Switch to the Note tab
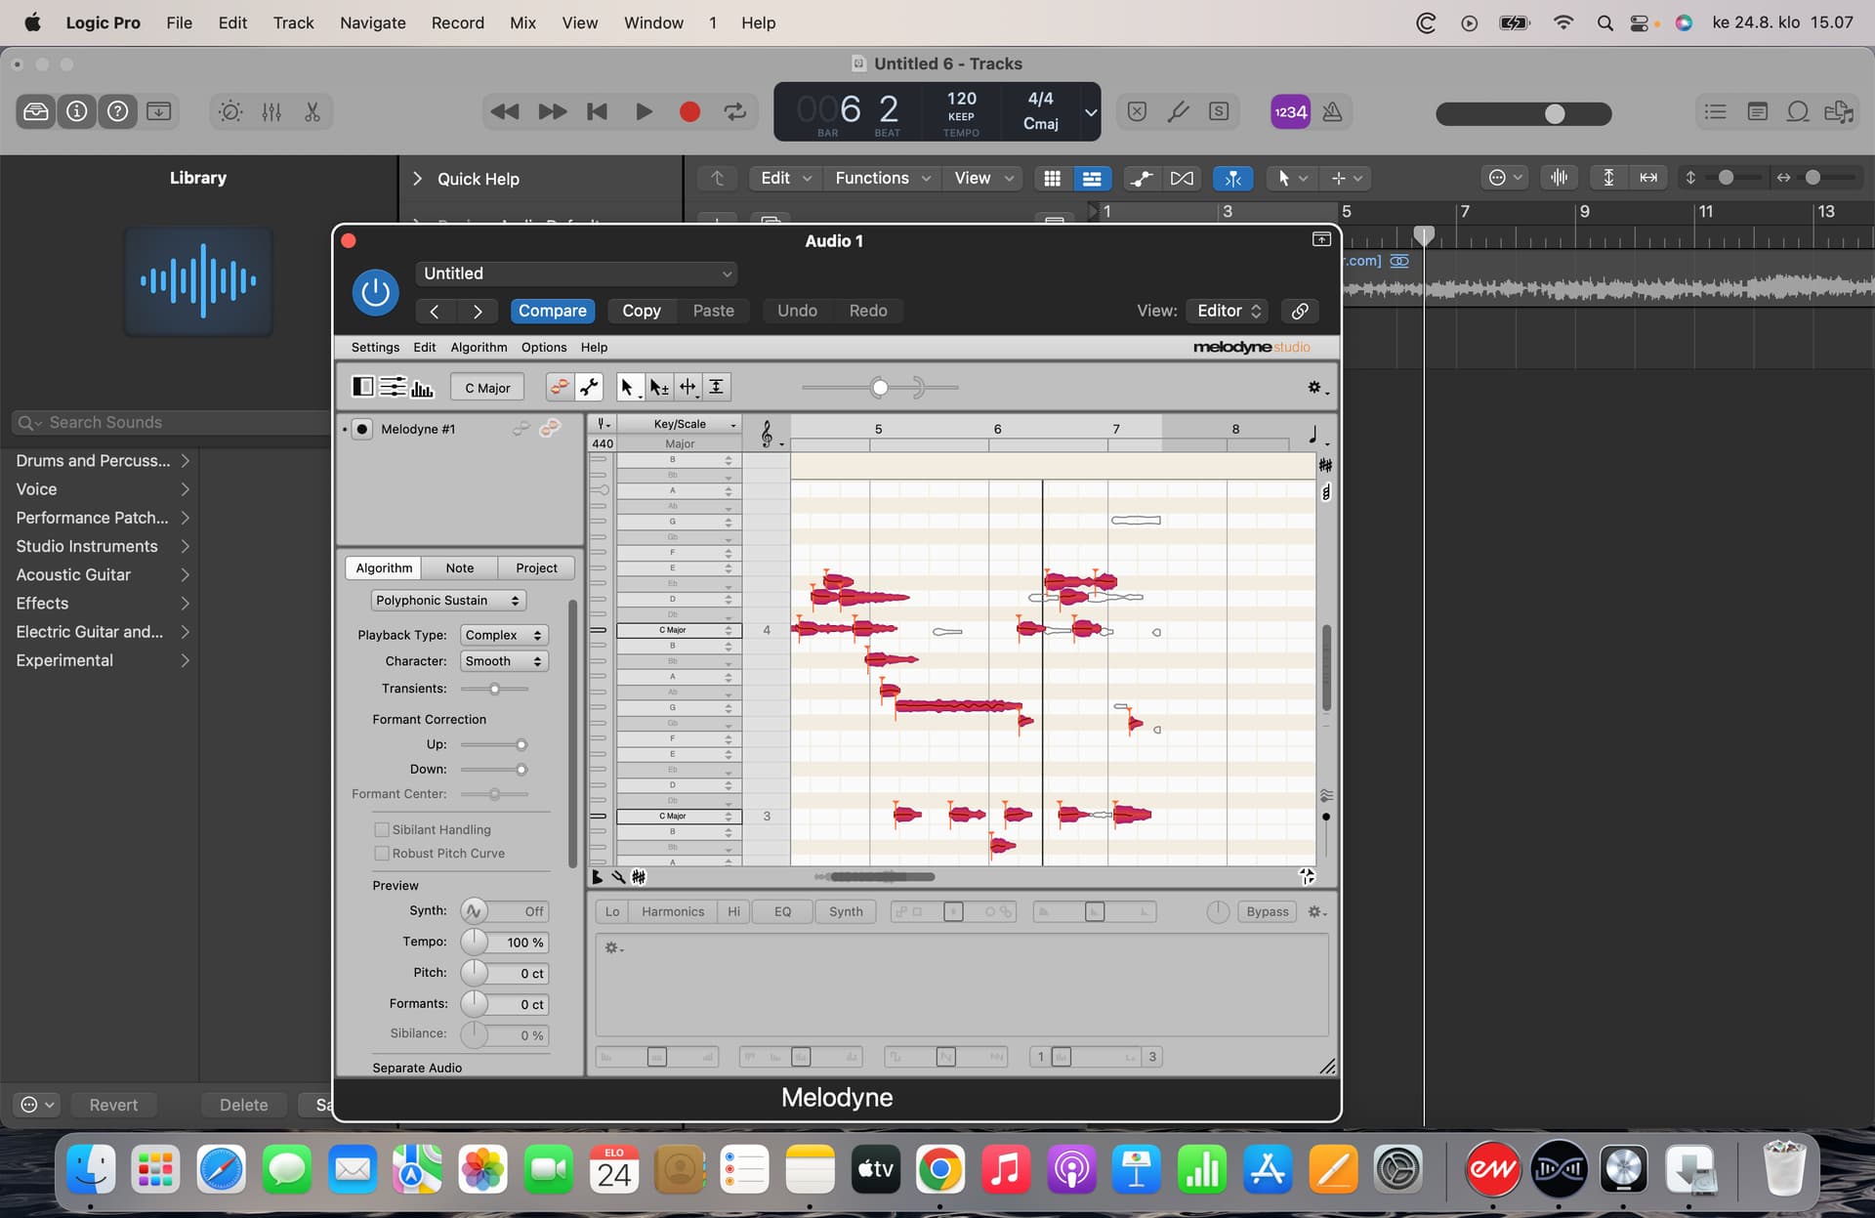Viewport: 1875px width, 1218px height. coord(460,567)
